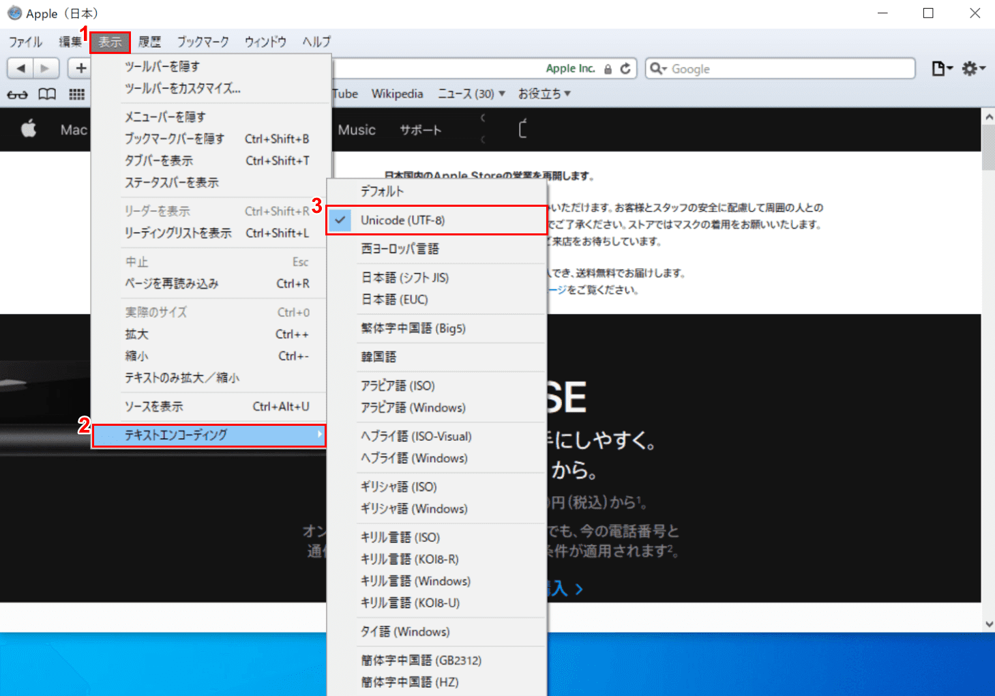Select 縮小 zoom-out menu item
Screen dimensions: 995x696
coord(209,356)
